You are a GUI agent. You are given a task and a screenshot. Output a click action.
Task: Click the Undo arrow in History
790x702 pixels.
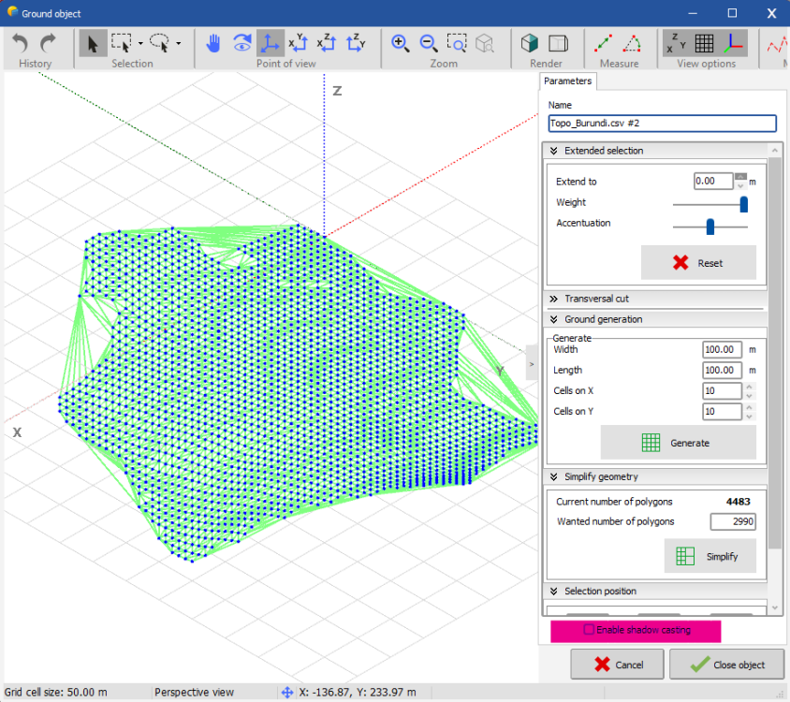[21, 43]
